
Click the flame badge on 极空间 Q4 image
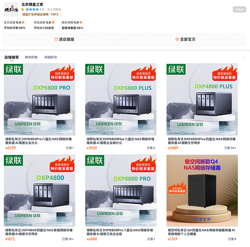pyautogui.click(x=177, y=188)
